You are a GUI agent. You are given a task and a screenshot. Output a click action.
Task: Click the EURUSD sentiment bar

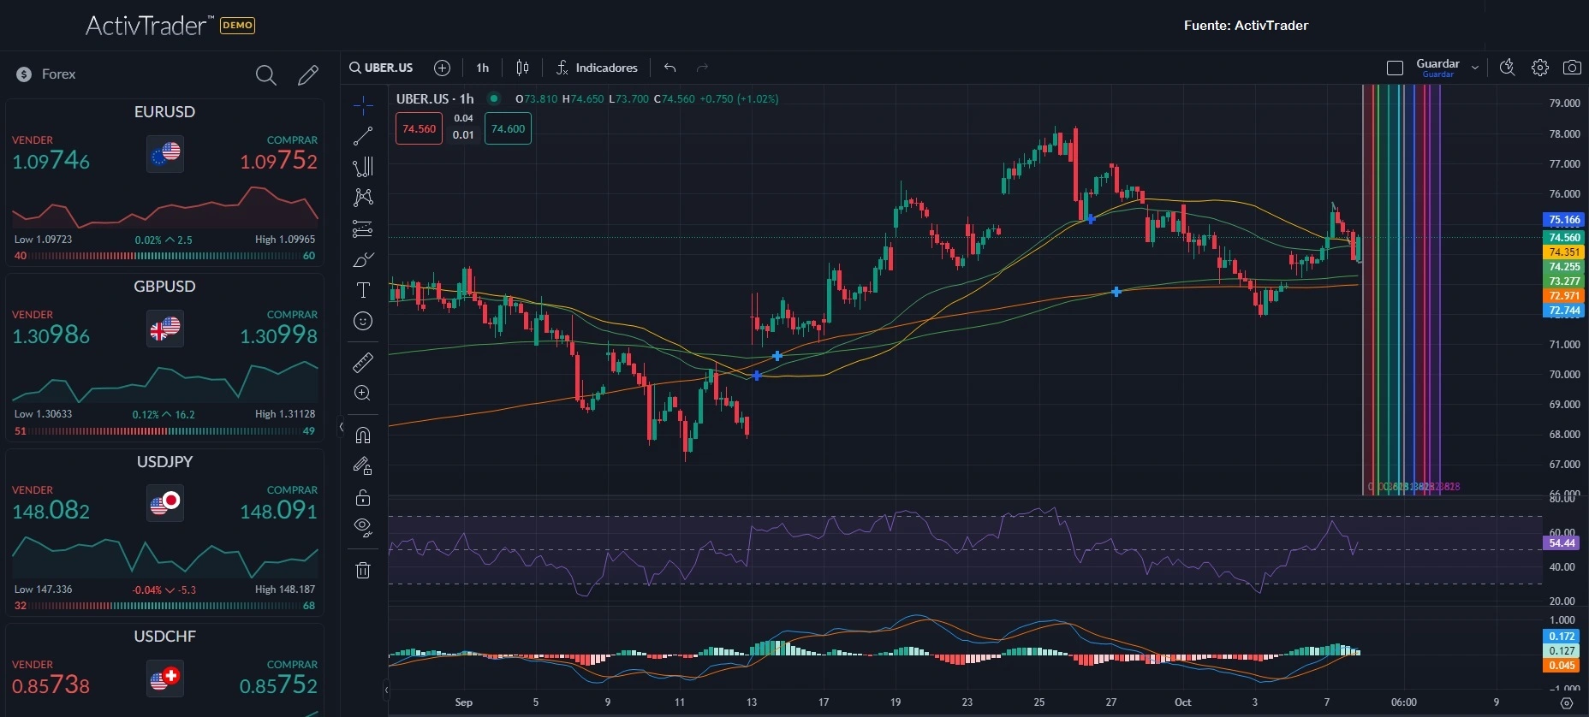coord(164,256)
